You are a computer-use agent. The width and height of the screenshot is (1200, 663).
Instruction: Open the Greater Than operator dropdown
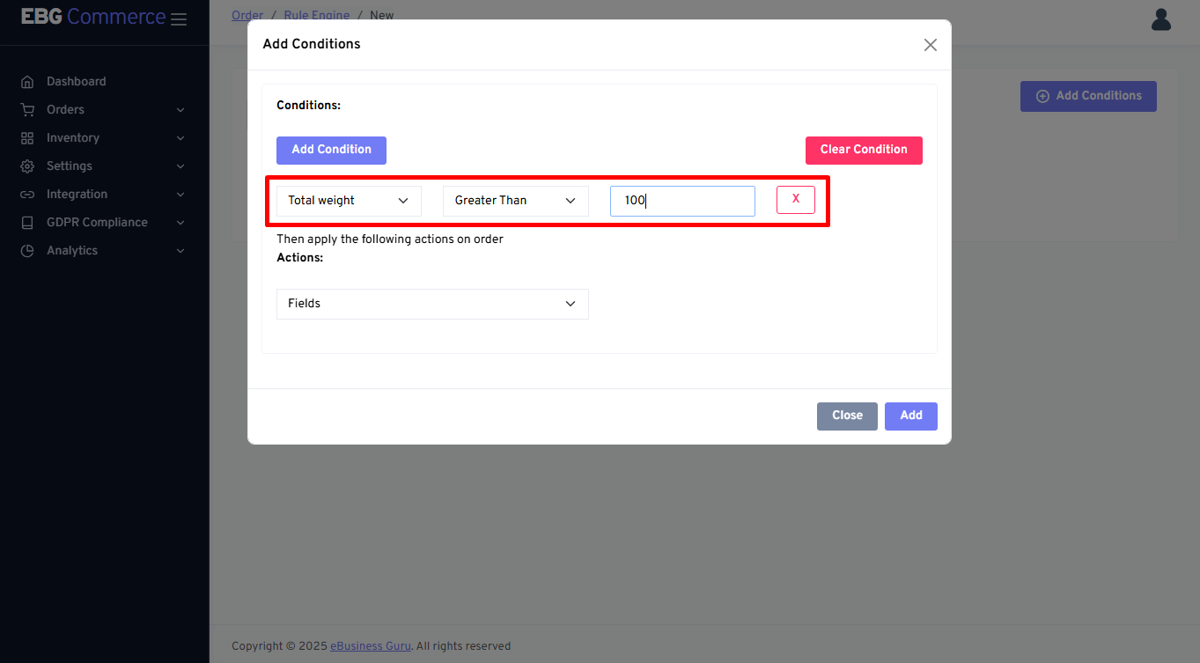tap(515, 201)
